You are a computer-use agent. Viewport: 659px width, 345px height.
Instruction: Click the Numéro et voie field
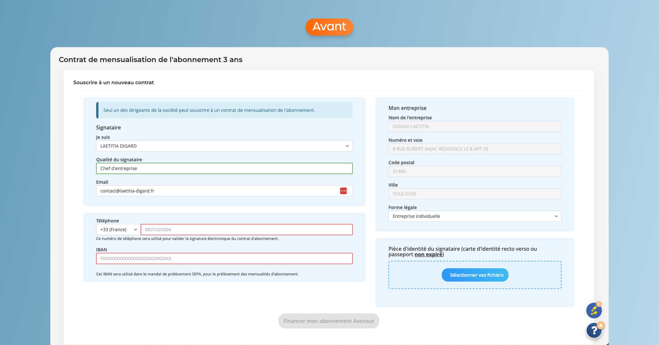(x=475, y=149)
